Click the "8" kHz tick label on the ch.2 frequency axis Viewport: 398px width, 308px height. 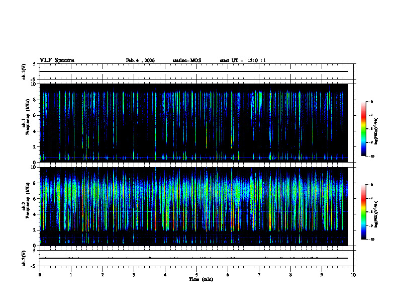[x=35, y=183]
